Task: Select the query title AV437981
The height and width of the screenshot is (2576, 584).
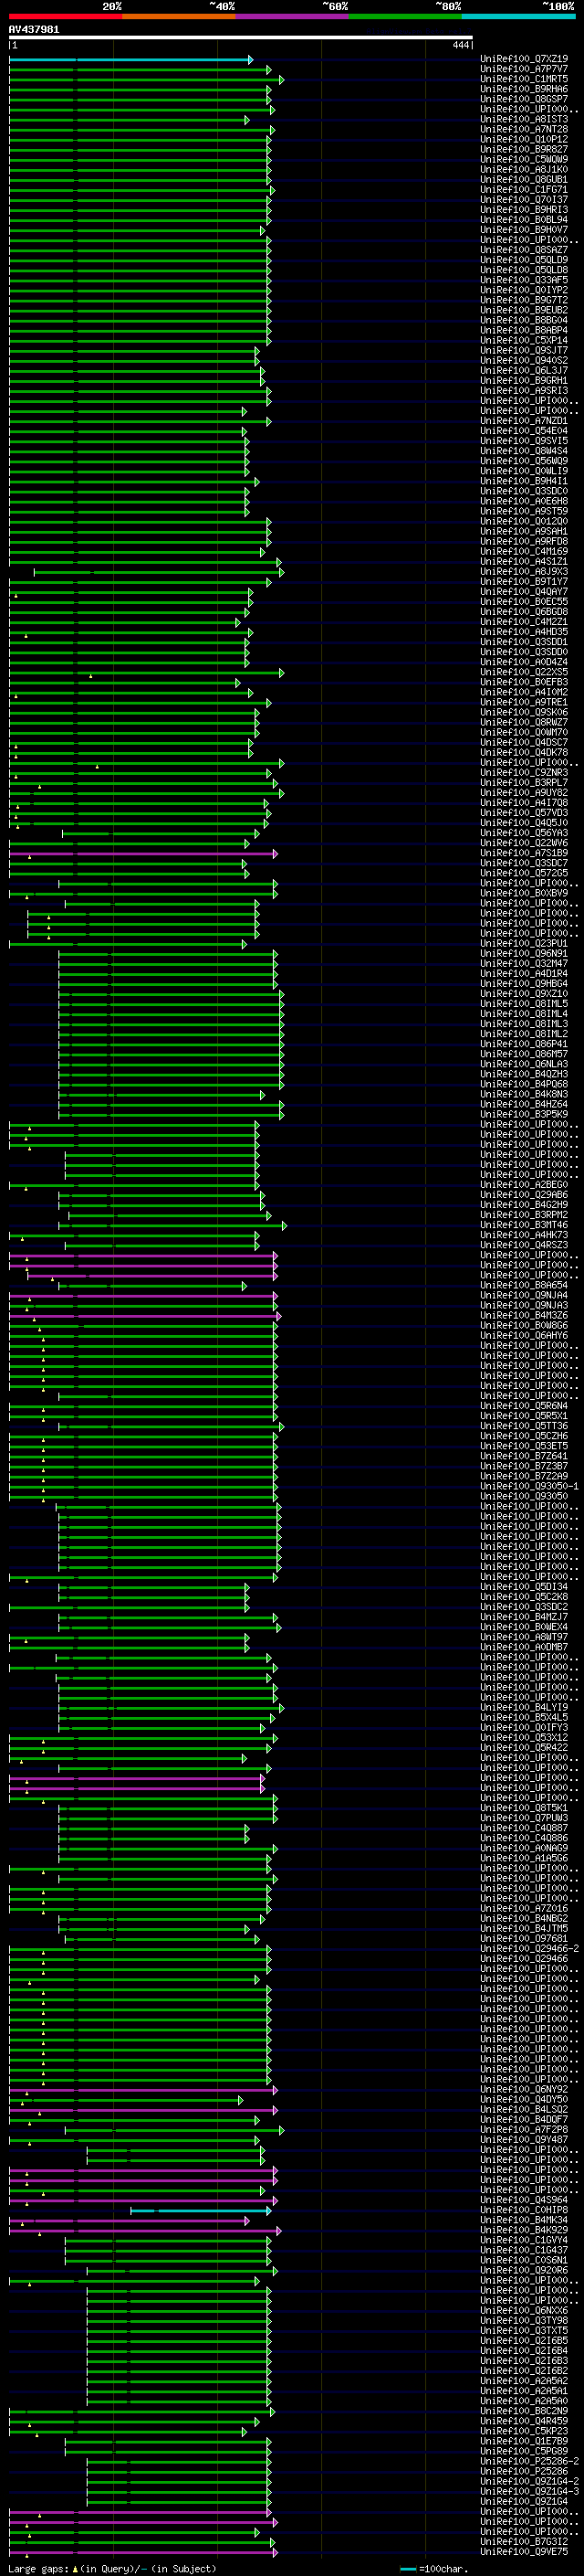Action: (34, 29)
